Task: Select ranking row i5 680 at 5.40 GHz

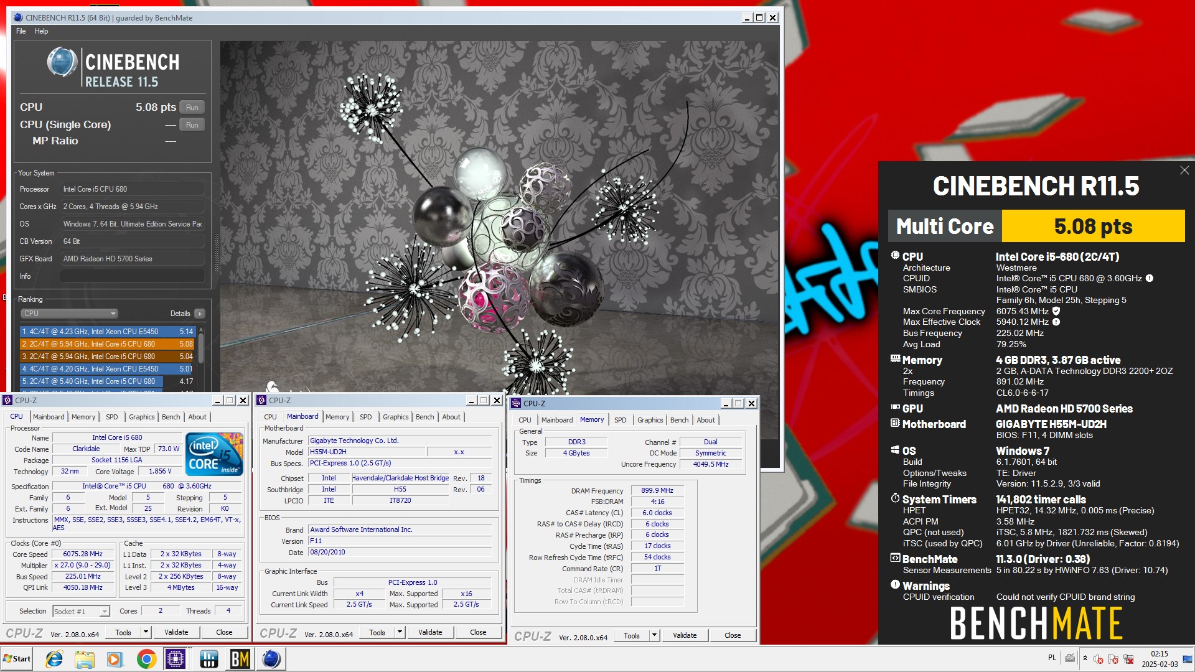Action: point(108,381)
